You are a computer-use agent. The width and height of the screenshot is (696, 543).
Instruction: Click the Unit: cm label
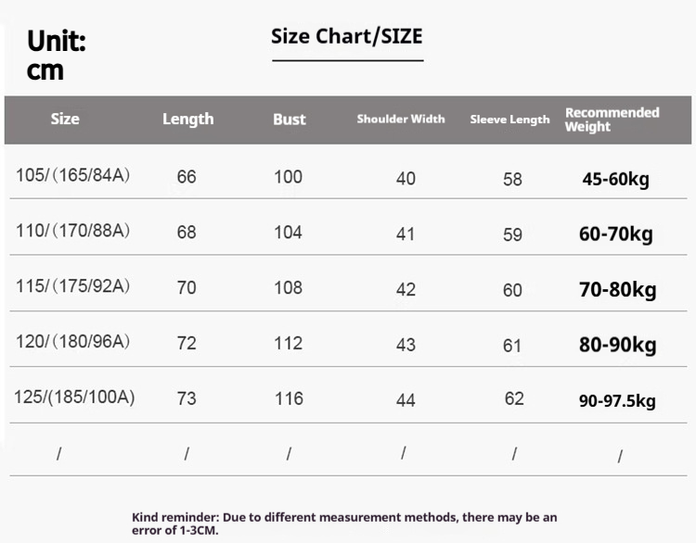(x=57, y=55)
